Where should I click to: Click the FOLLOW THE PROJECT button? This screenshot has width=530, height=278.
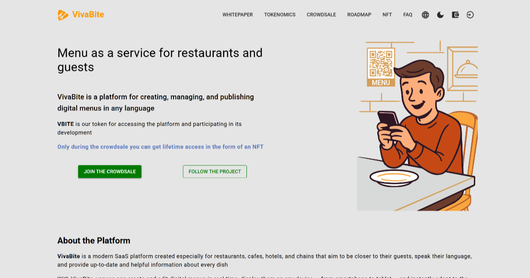tap(215, 172)
